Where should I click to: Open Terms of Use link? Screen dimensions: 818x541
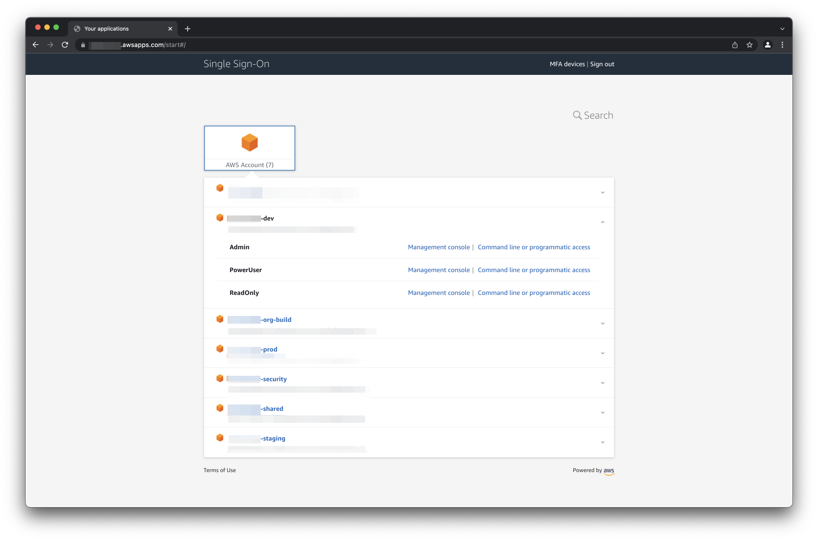click(220, 470)
